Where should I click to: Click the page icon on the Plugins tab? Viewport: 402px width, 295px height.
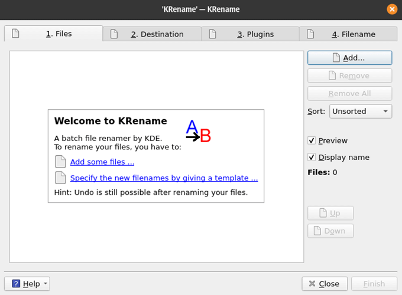(x=213, y=34)
